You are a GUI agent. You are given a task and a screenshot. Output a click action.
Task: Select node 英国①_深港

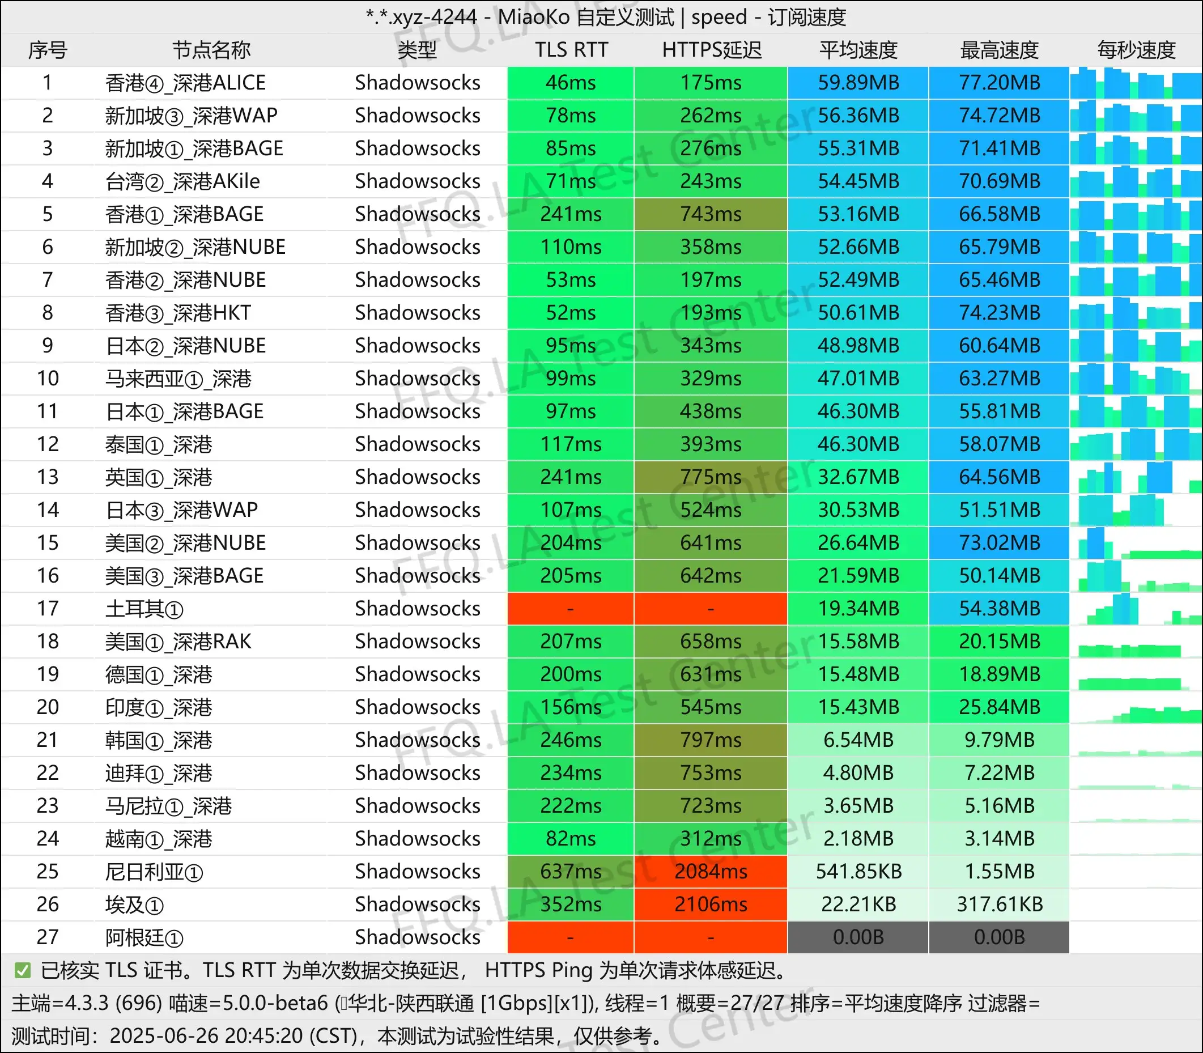[158, 478]
